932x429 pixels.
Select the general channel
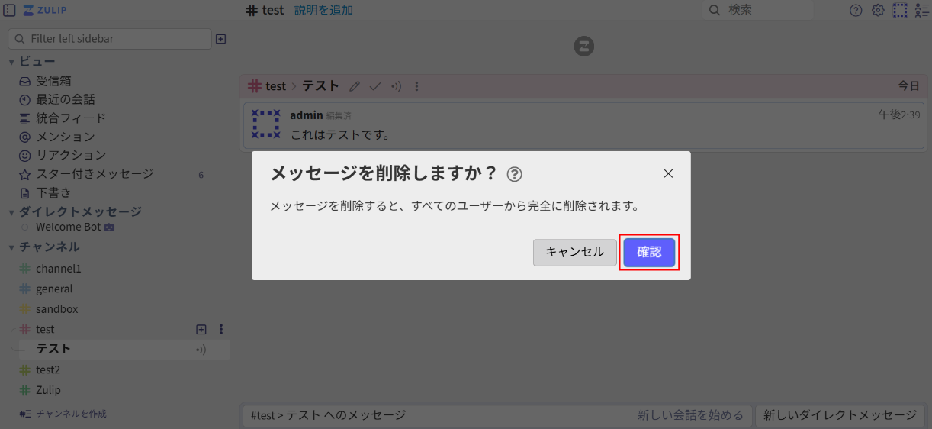54,289
